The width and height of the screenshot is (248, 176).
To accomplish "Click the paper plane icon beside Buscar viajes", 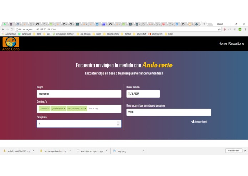I will point(193,121).
